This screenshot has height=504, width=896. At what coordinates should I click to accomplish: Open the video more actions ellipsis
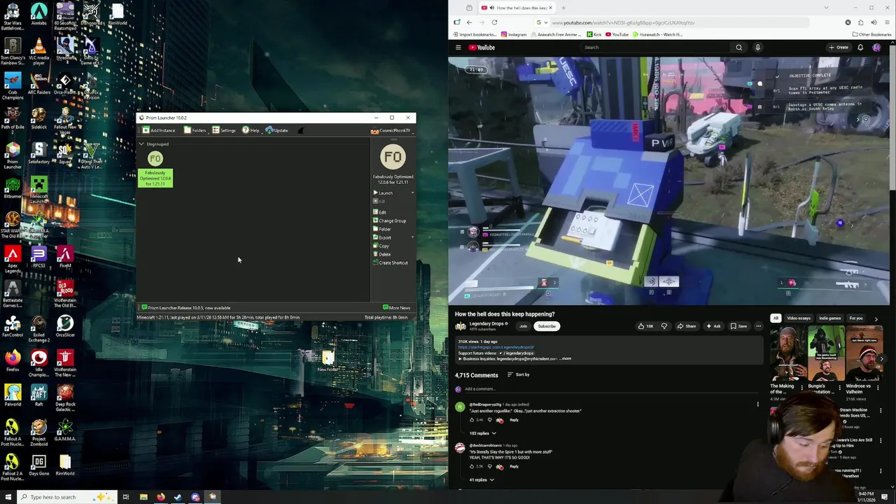[x=758, y=326]
